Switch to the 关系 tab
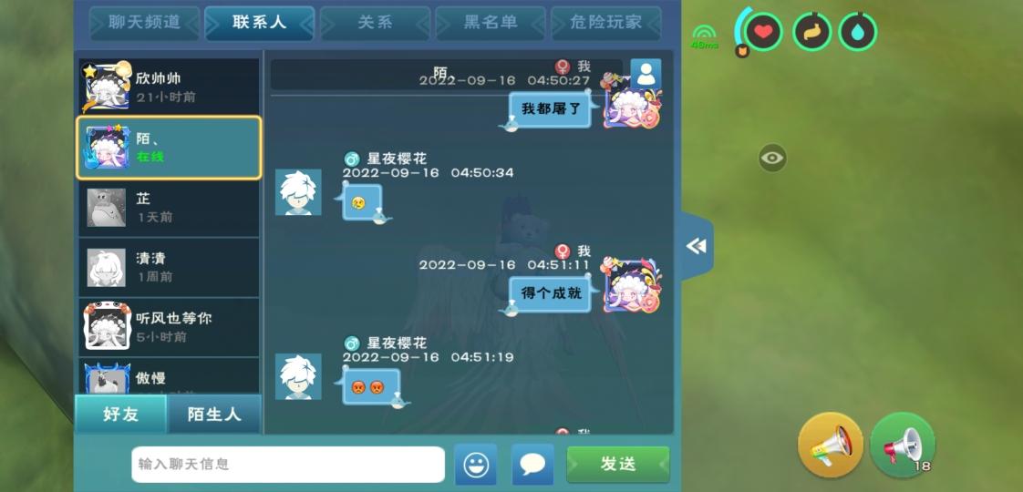This screenshot has width=1023, height=492. (375, 23)
